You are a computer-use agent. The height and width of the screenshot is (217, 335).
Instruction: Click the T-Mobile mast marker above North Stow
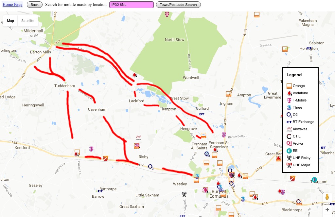(167, 14)
